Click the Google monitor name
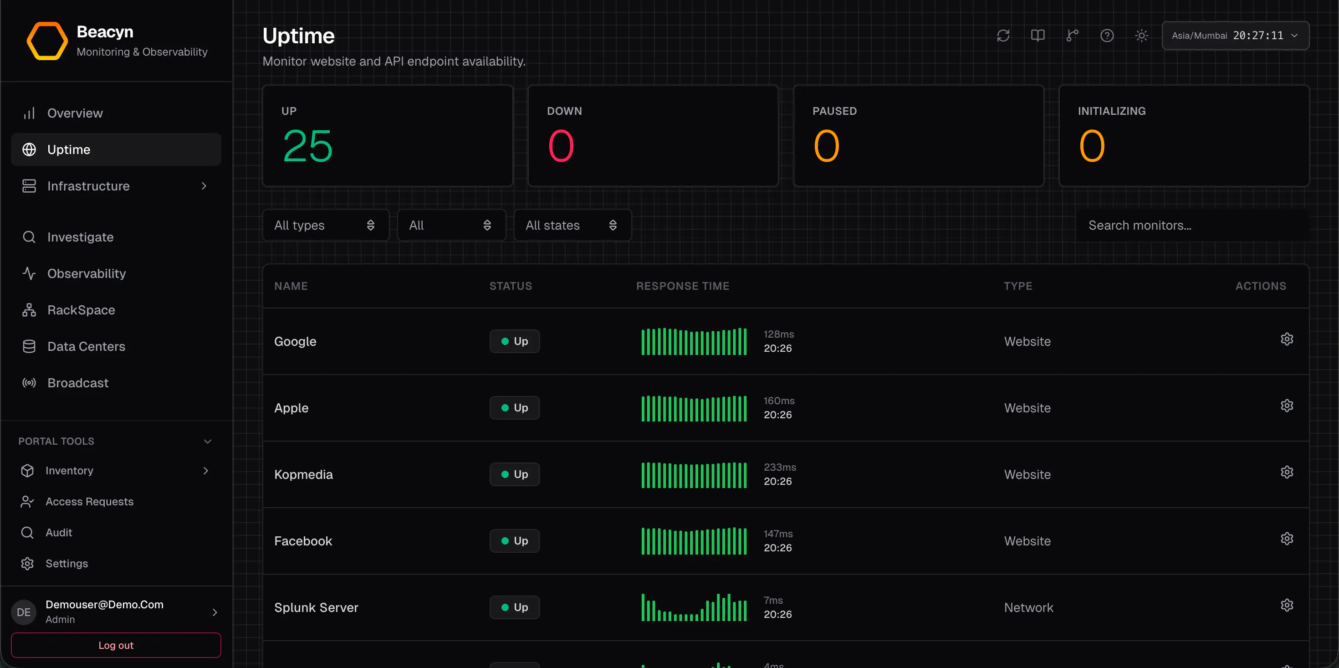The height and width of the screenshot is (668, 1339). click(x=295, y=341)
